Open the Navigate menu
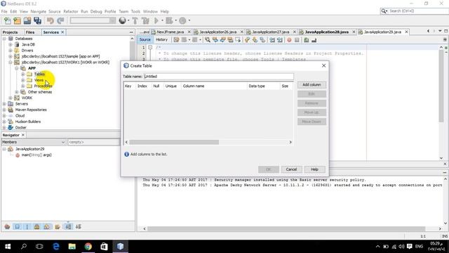This screenshot has height=253, width=449. pyautogui.click(x=39, y=11)
